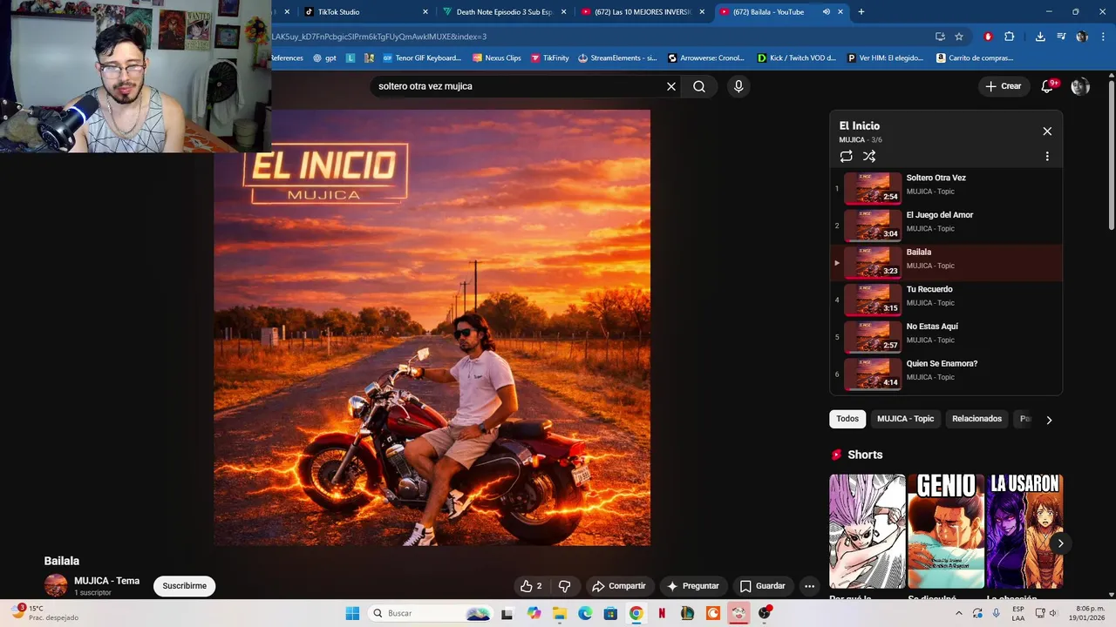Viewport: 1116px width, 627px height.
Task: Open Nexus Clips bookmark
Action: (496, 58)
